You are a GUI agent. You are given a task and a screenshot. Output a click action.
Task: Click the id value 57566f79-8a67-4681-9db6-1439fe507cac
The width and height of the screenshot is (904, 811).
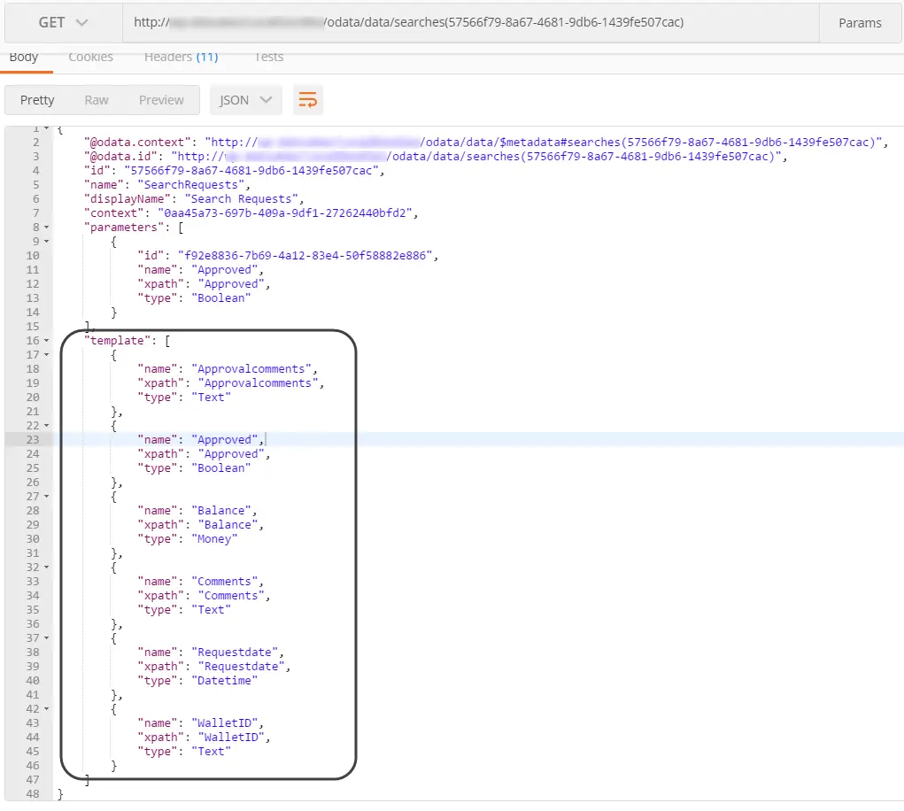click(251, 171)
